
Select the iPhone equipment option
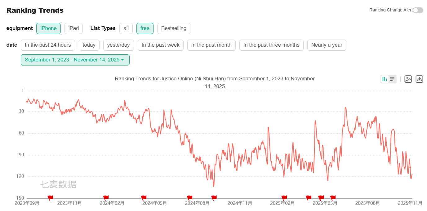click(48, 28)
